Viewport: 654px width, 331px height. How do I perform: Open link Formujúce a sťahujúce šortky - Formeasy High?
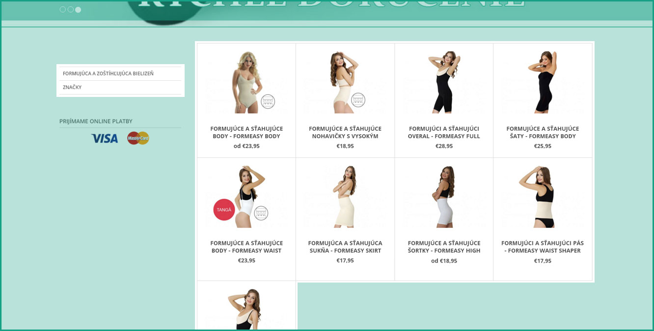(x=444, y=247)
